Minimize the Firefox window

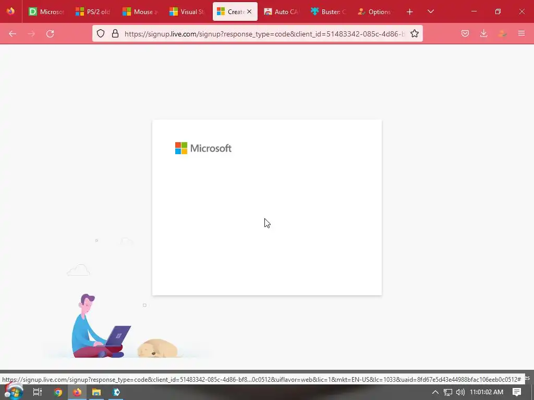pos(474,11)
